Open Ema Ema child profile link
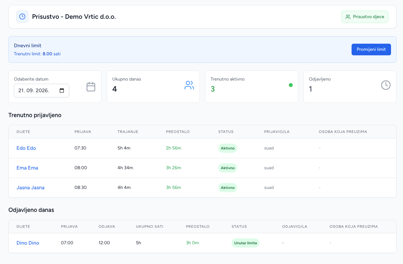 pos(27,168)
